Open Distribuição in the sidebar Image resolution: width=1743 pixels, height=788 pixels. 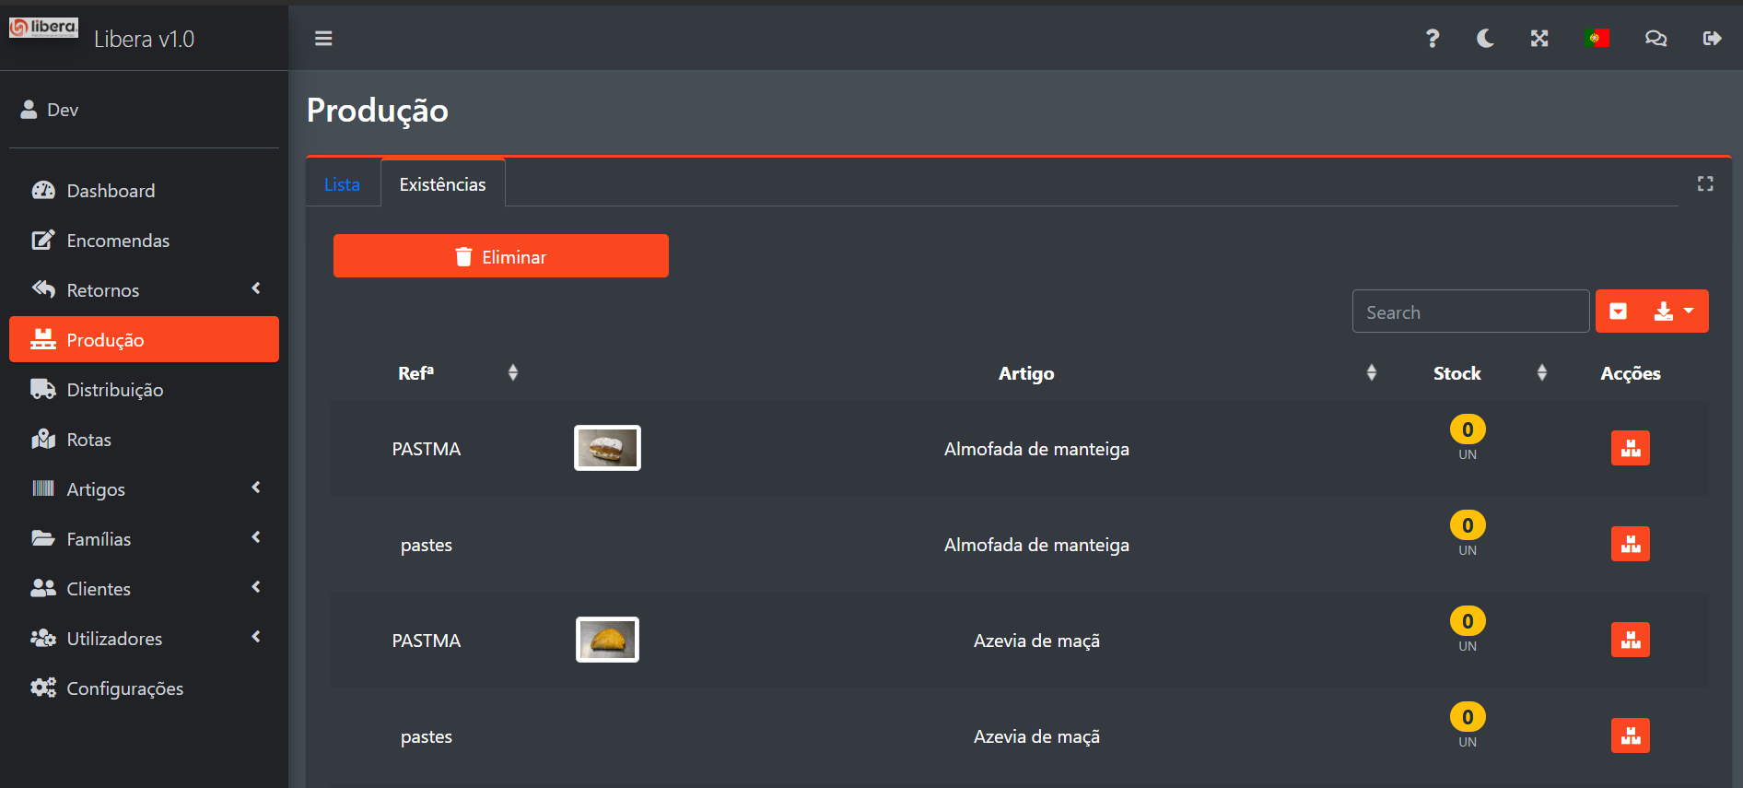(x=115, y=390)
